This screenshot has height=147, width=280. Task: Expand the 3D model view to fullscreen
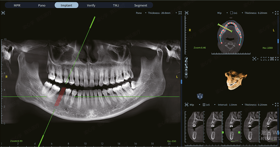(277, 59)
